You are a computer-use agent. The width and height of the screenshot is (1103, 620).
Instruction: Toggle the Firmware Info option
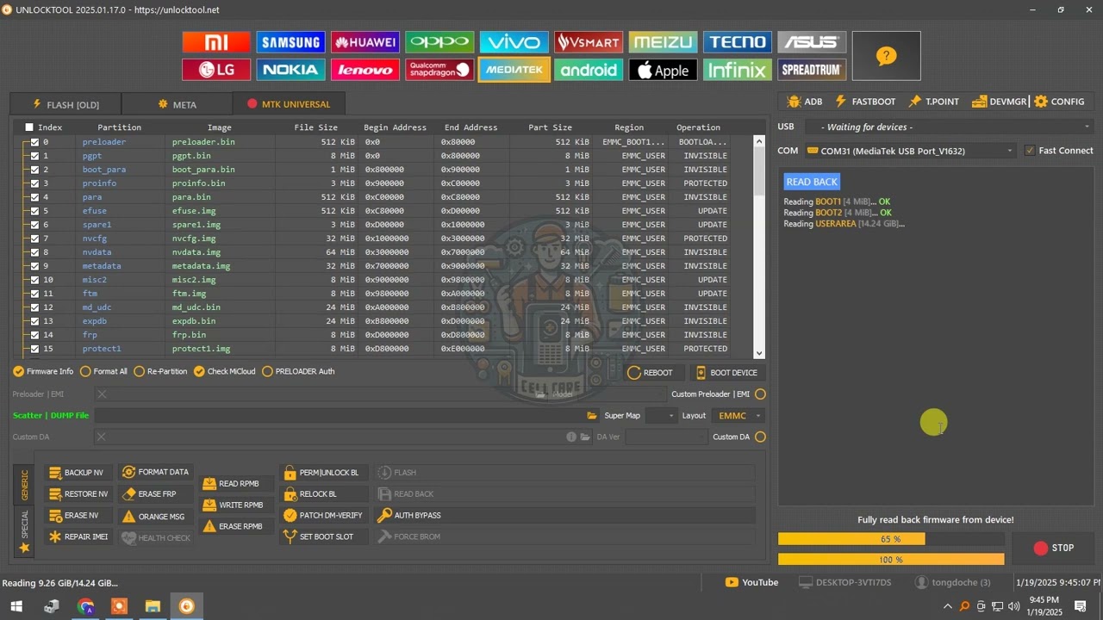[x=43, y=372]
